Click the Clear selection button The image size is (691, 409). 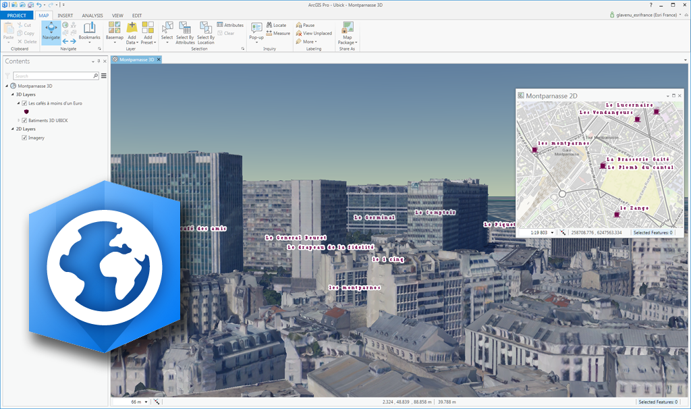(x=225, y=33)
